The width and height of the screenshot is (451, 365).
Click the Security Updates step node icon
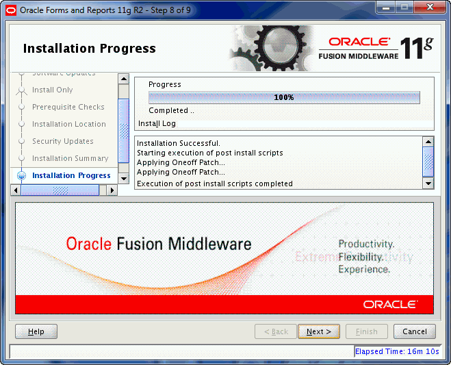22,141
